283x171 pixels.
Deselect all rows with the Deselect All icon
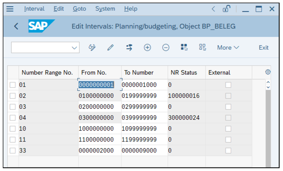coord(202,47)
